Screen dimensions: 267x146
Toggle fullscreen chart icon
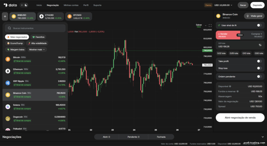click(210, 26)
